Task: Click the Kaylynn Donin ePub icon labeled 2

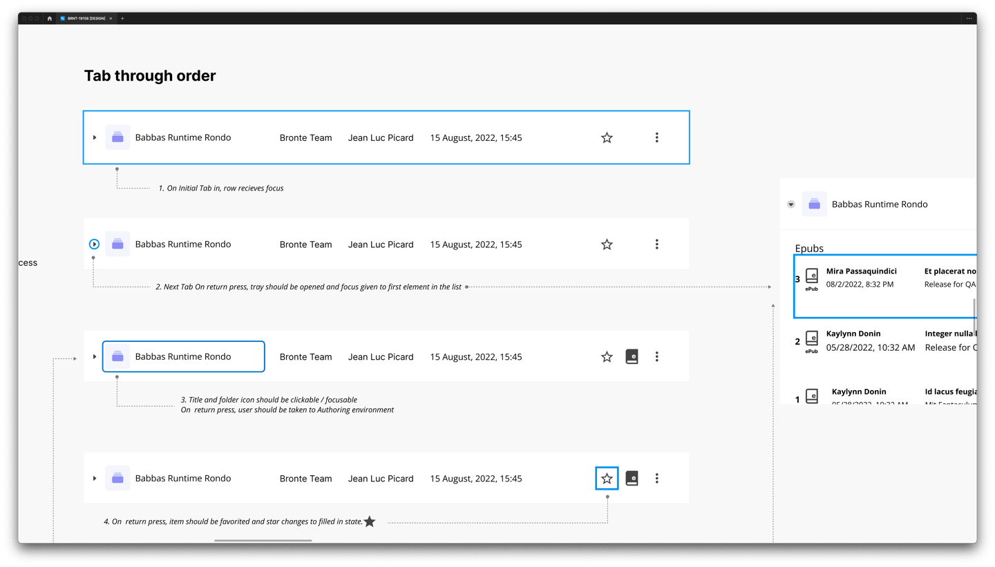Action: point(811,340)
